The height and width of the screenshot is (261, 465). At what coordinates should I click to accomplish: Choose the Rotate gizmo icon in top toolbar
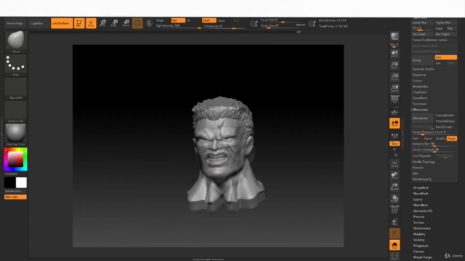[126, 23]
